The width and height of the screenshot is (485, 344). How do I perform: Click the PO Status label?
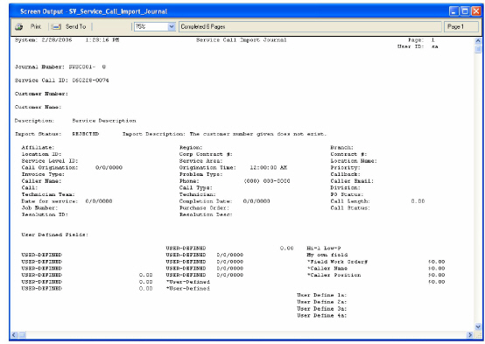point(347,194)
